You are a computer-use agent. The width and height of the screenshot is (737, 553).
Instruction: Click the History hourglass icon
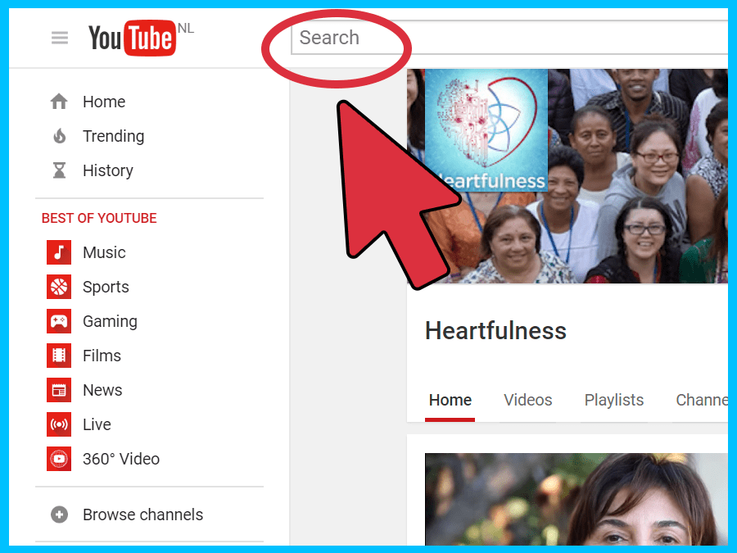pyautogui.click(x=59, y=170)
